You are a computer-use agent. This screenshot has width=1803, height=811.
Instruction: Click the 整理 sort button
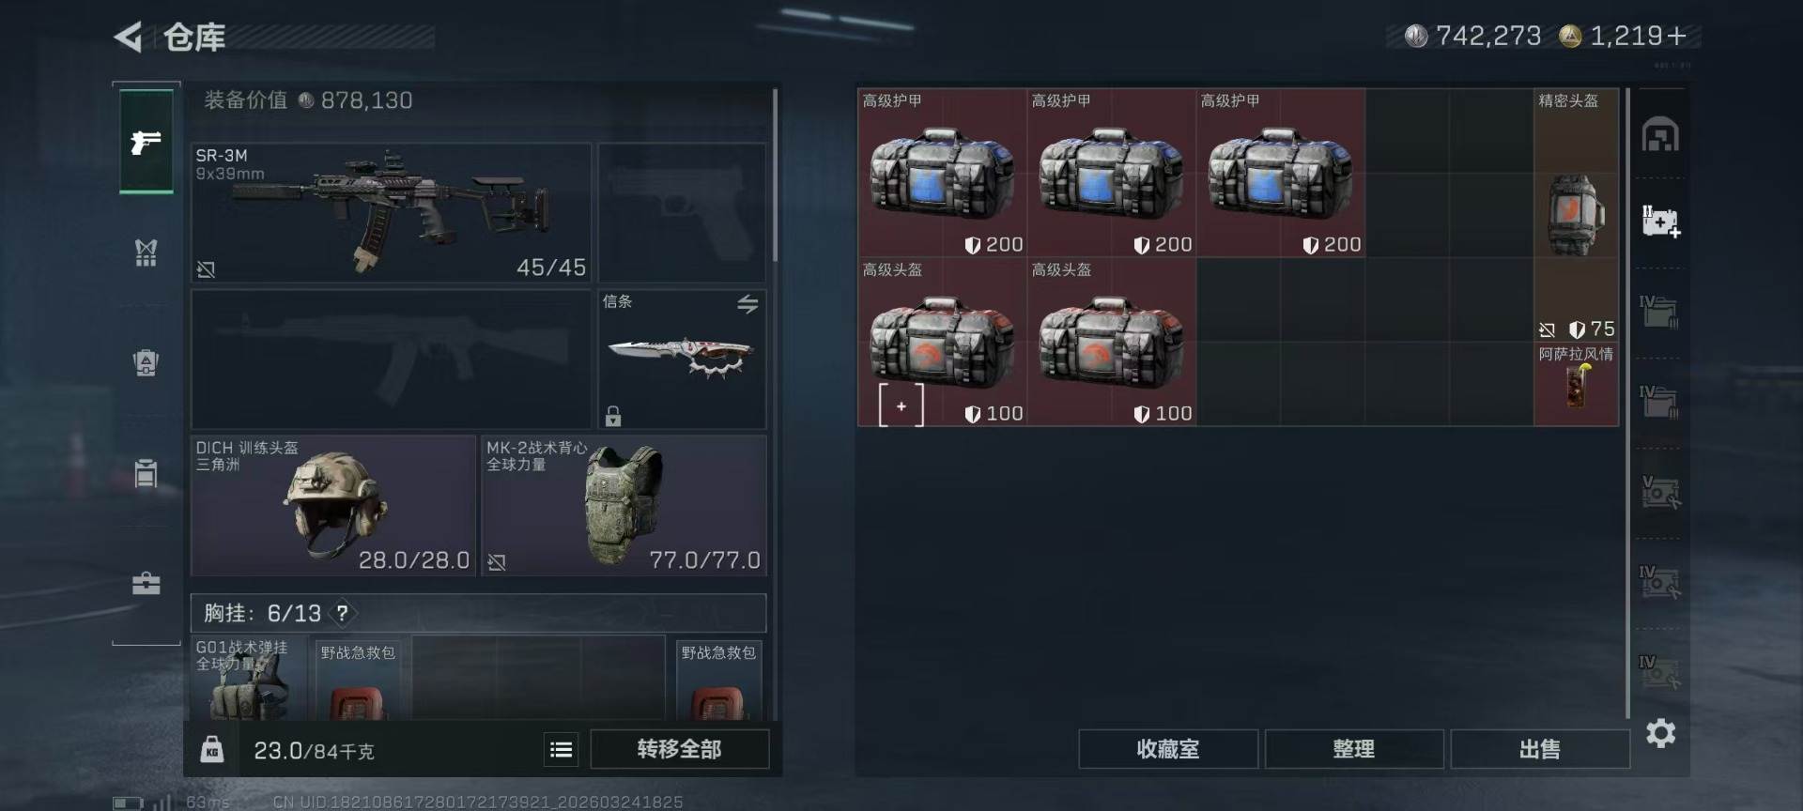1353,749
